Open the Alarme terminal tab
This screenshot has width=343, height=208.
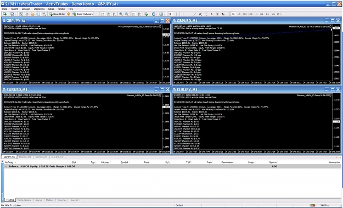[x=39, y=200]
